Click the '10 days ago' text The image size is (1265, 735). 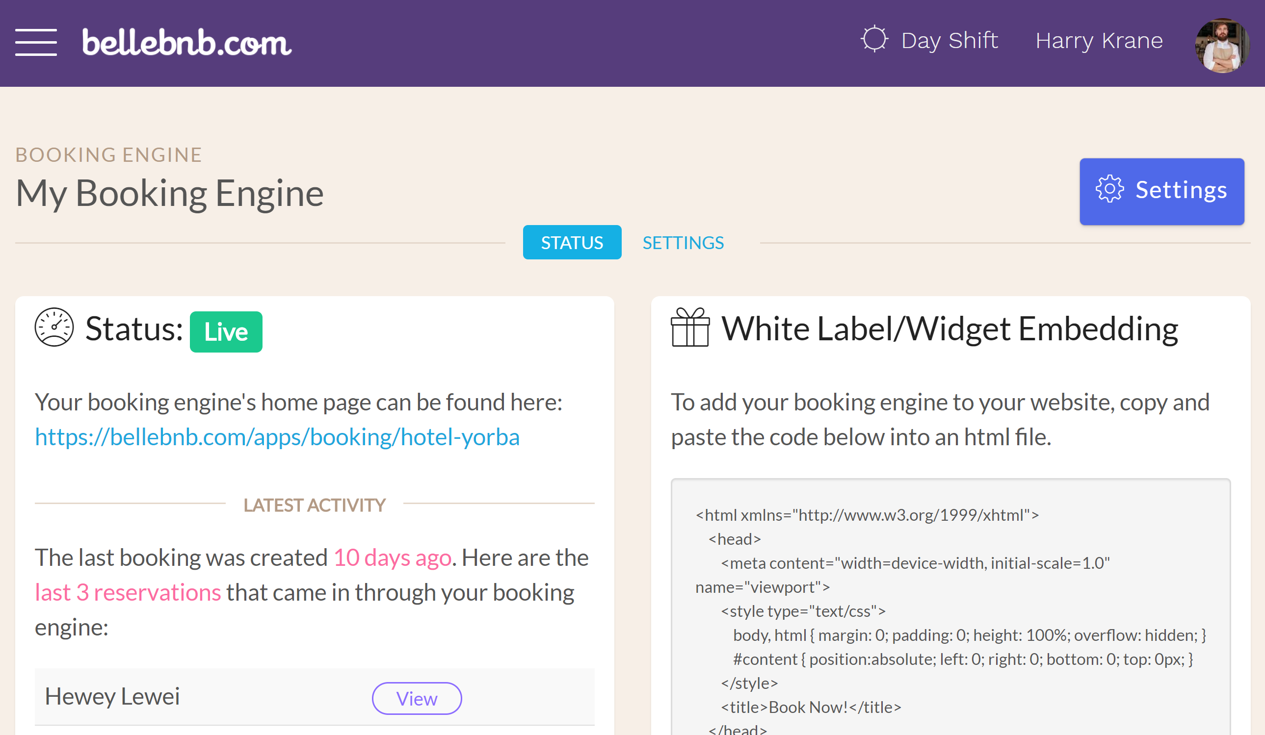coord(393,558)
